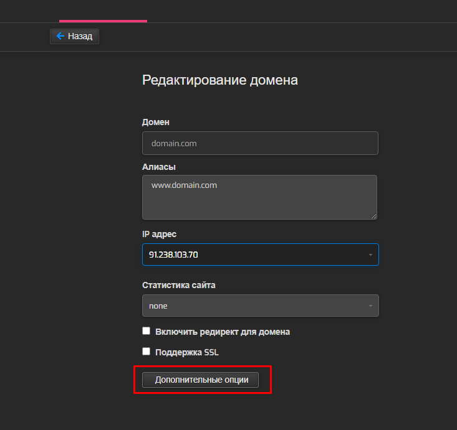Click the Статистика сайта field label

179,285
